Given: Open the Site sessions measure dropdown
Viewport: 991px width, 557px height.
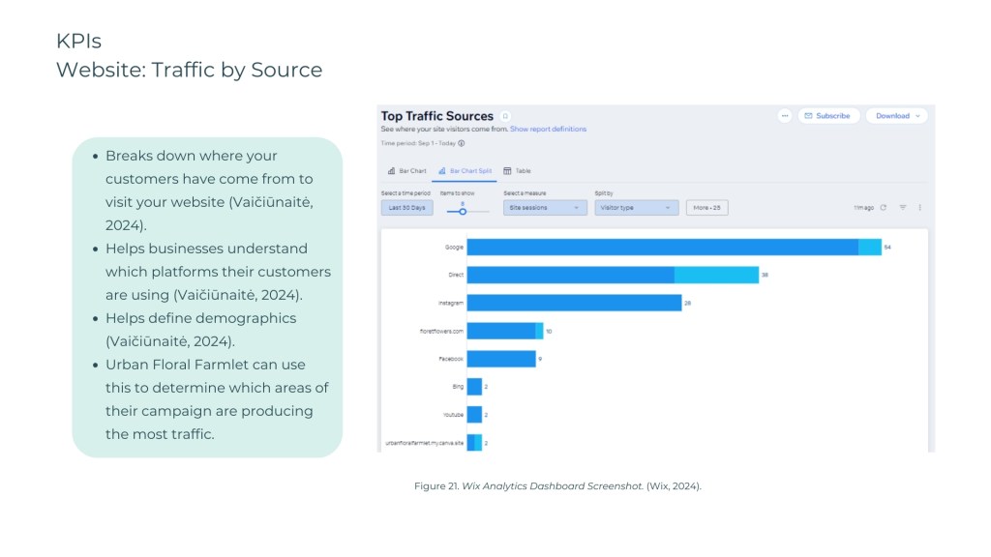Looking at the screenshot, I should click(x=545, y=207).
